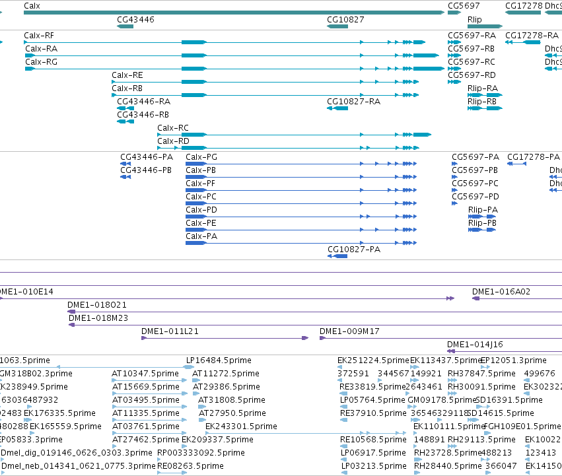This screenshot has height=476, width=562.
Task: Select transcript CG5697-RC
Action: 472,62
